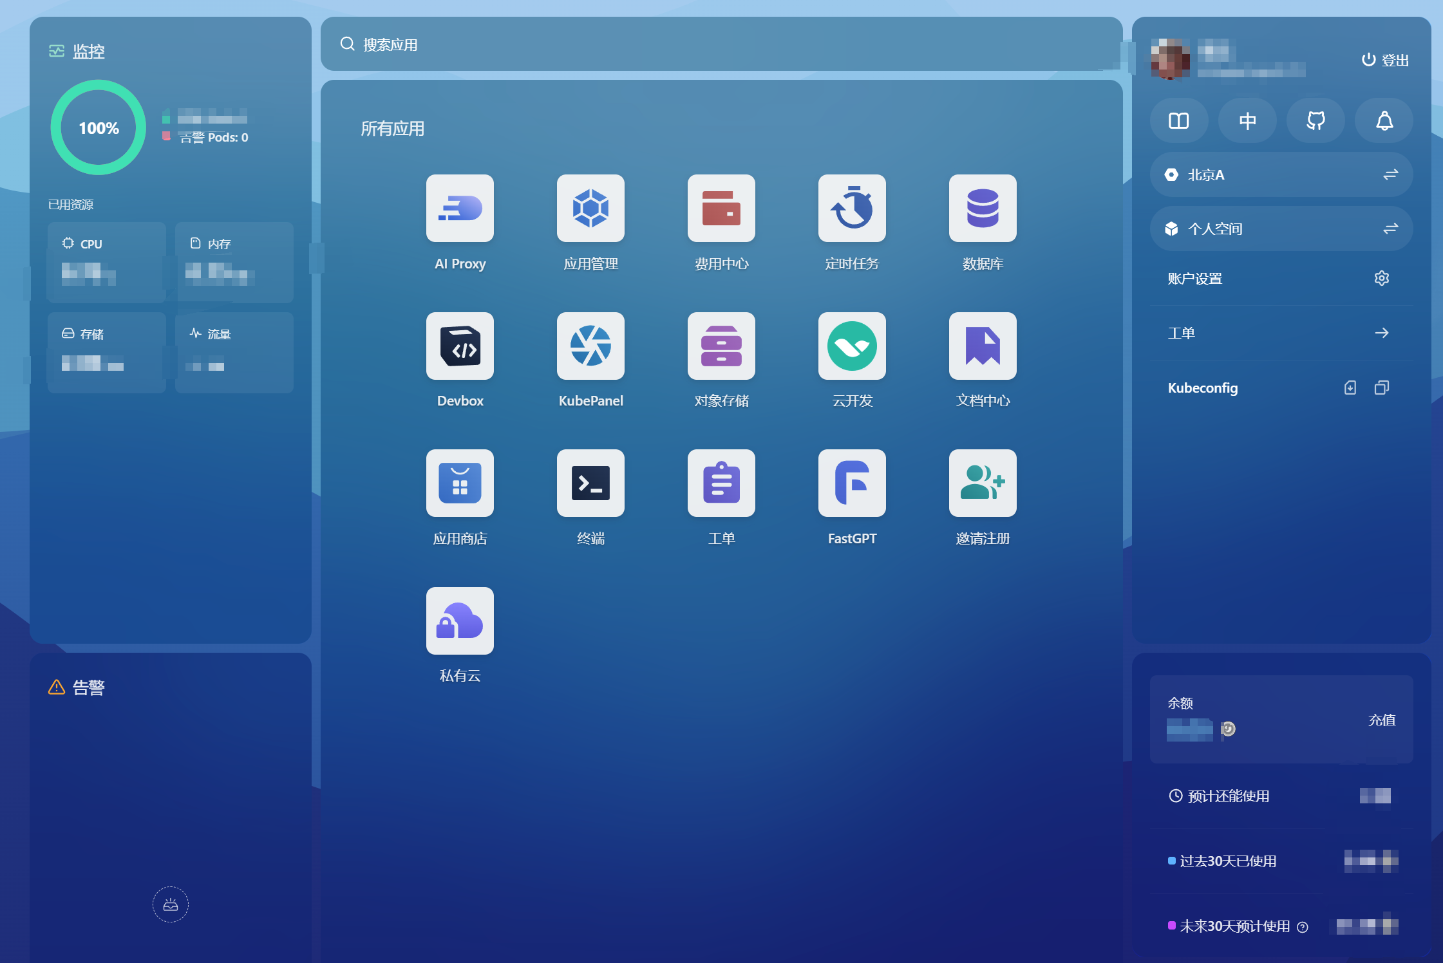Open the CPU resource card

tap(107, 263)
